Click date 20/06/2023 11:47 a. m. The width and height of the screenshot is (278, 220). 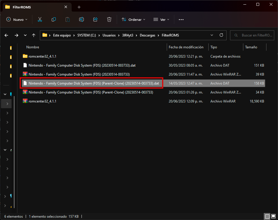[186, 74]
